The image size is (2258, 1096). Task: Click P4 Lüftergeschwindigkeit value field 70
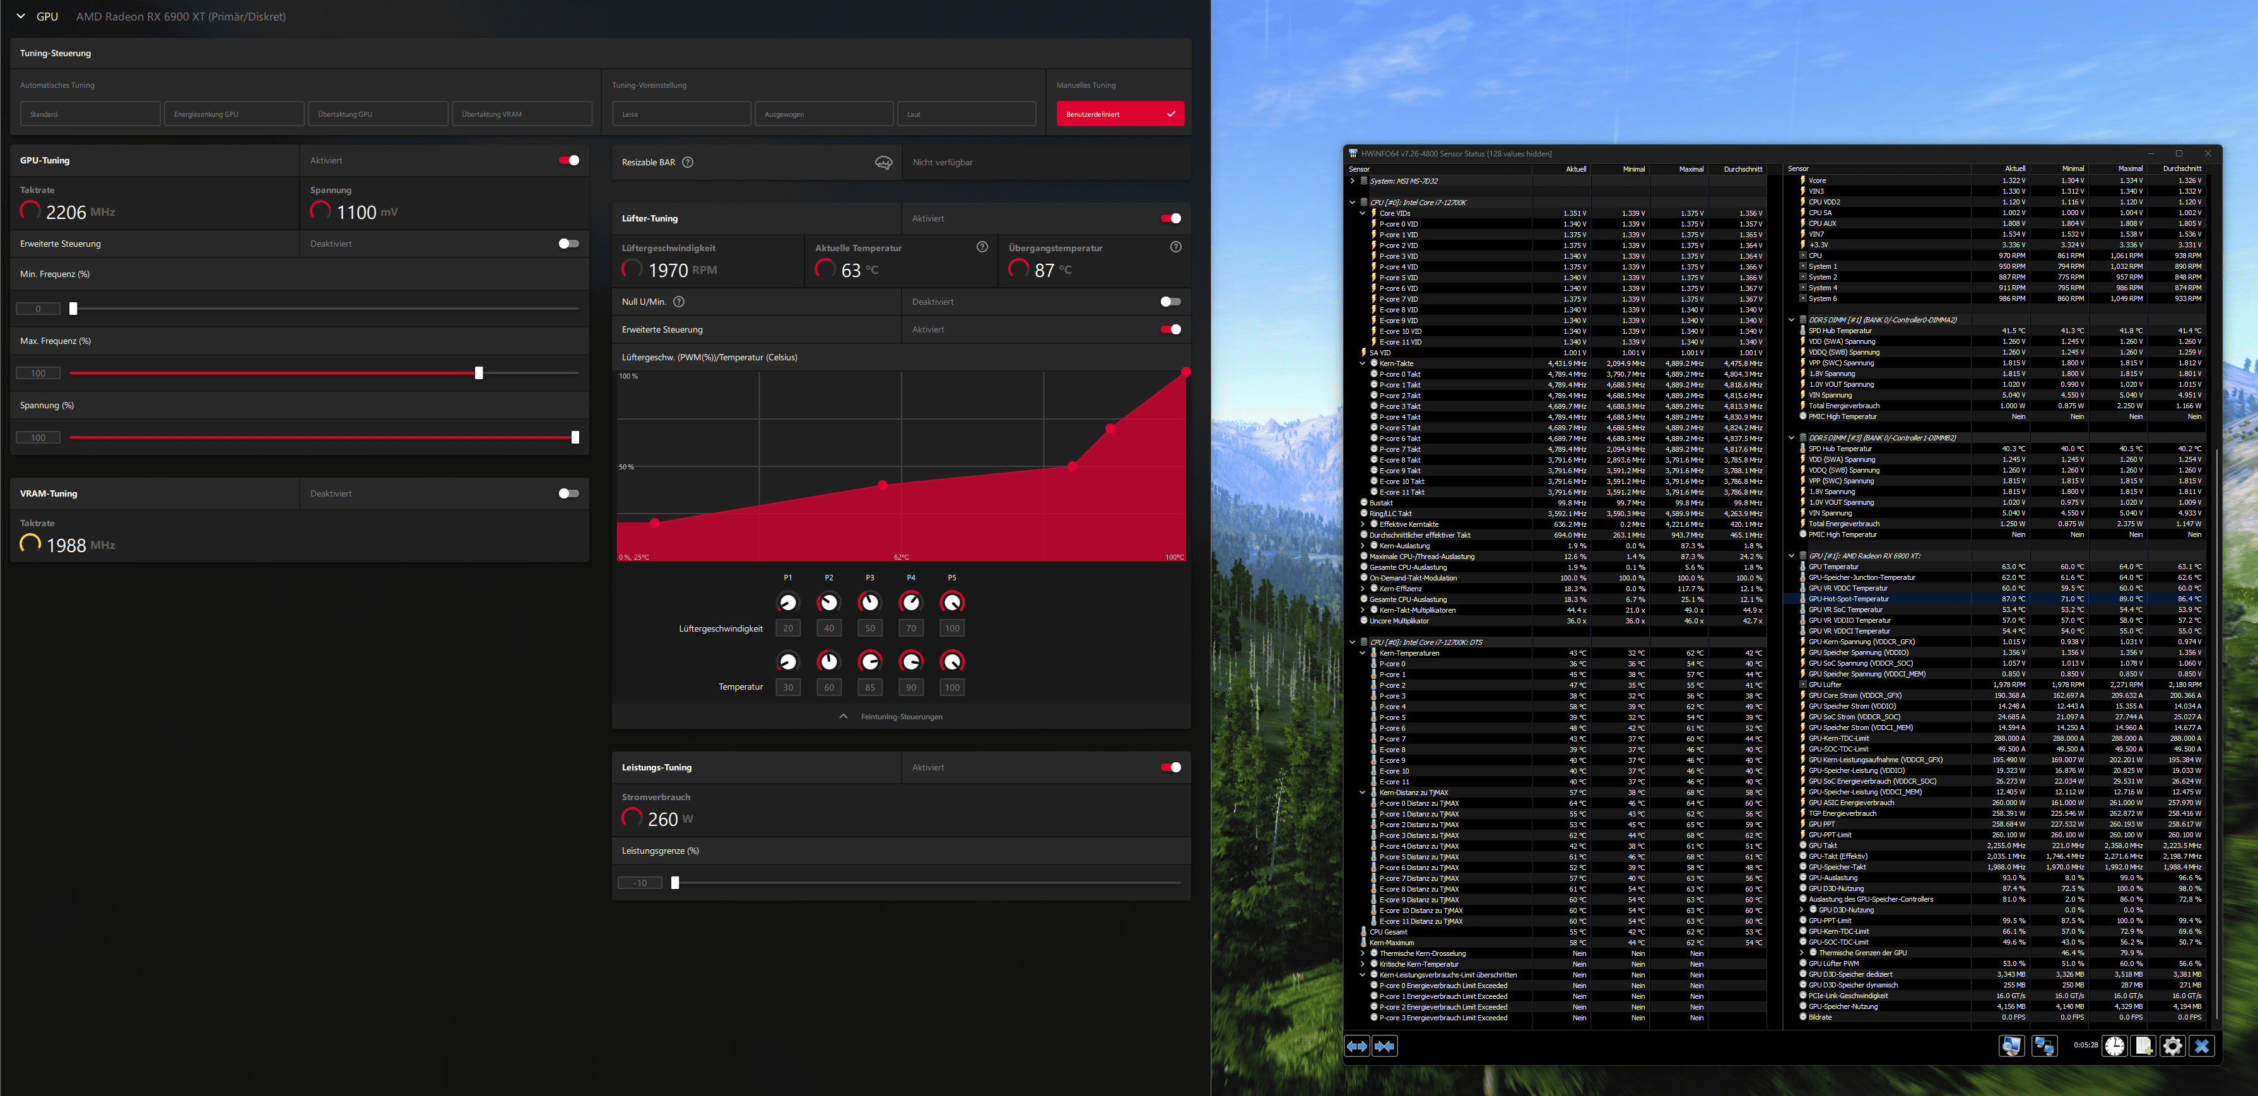(x=911, y=628)
